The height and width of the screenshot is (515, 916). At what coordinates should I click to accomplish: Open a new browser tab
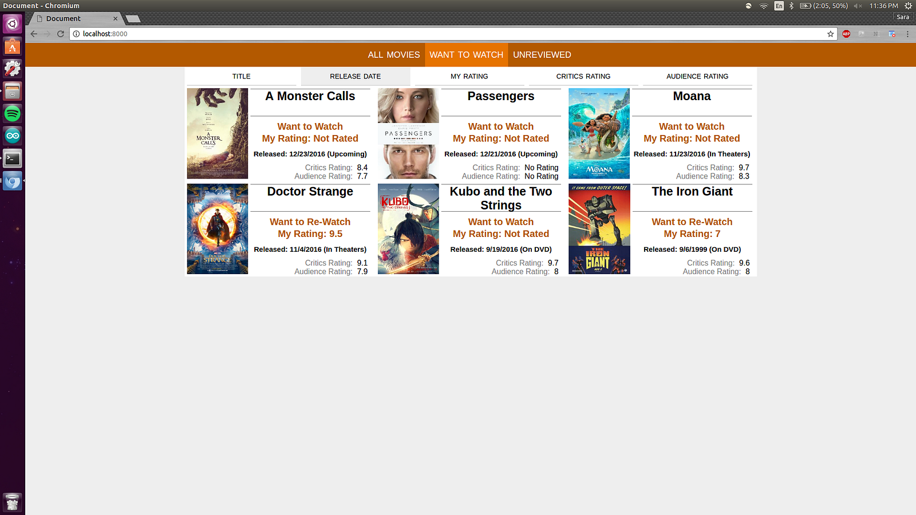tap(133, 19)
